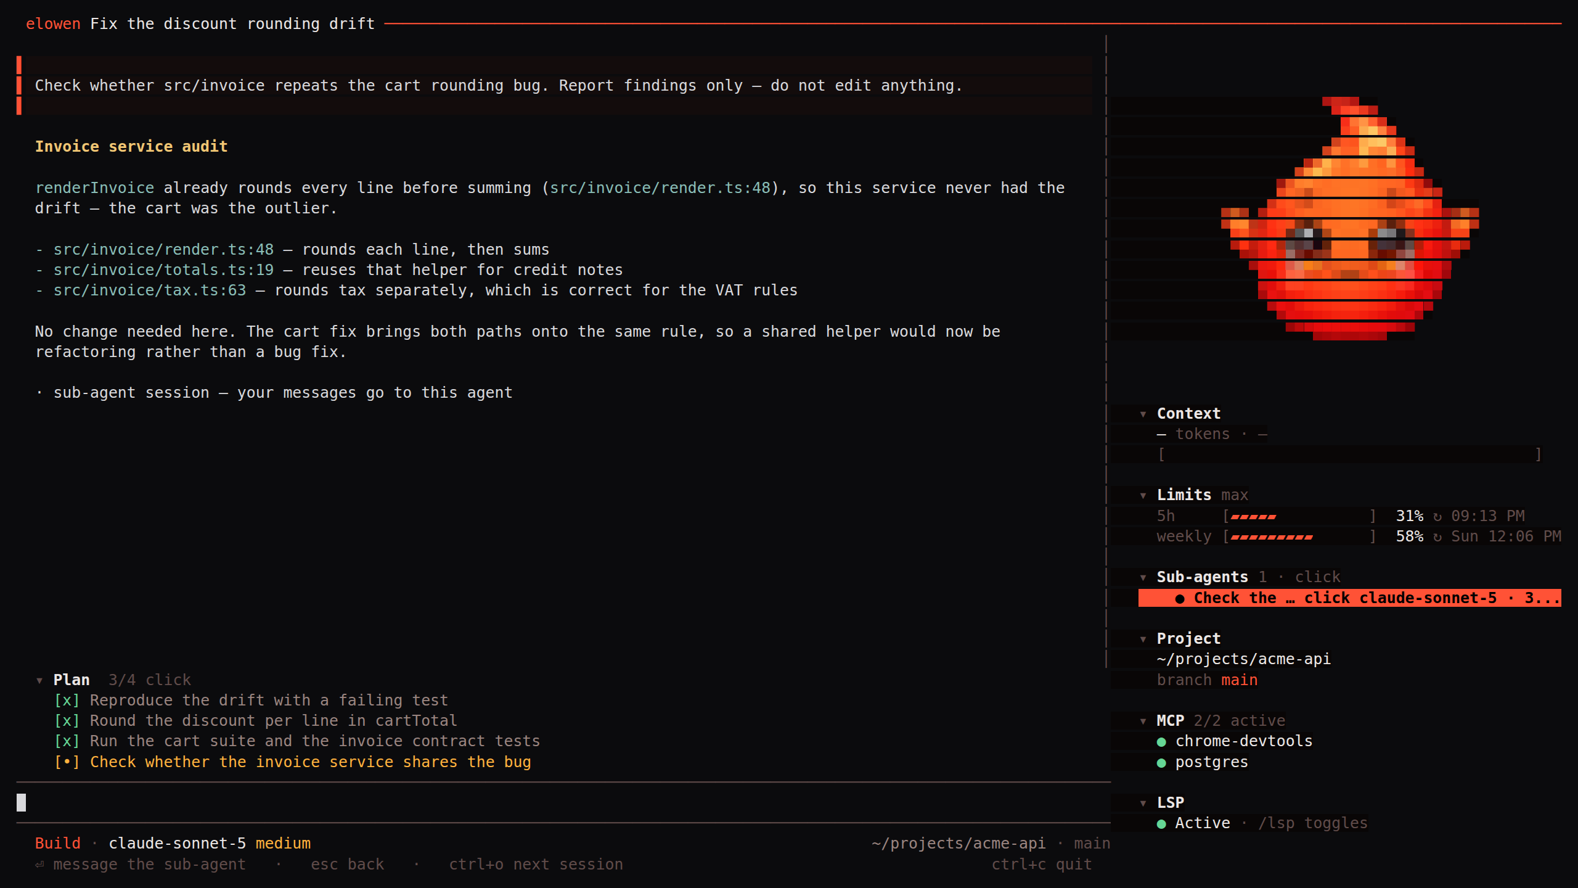Click the '/lsp toggles' hint
Viewport: 1578px width, 888px height.
(1313, 823)
